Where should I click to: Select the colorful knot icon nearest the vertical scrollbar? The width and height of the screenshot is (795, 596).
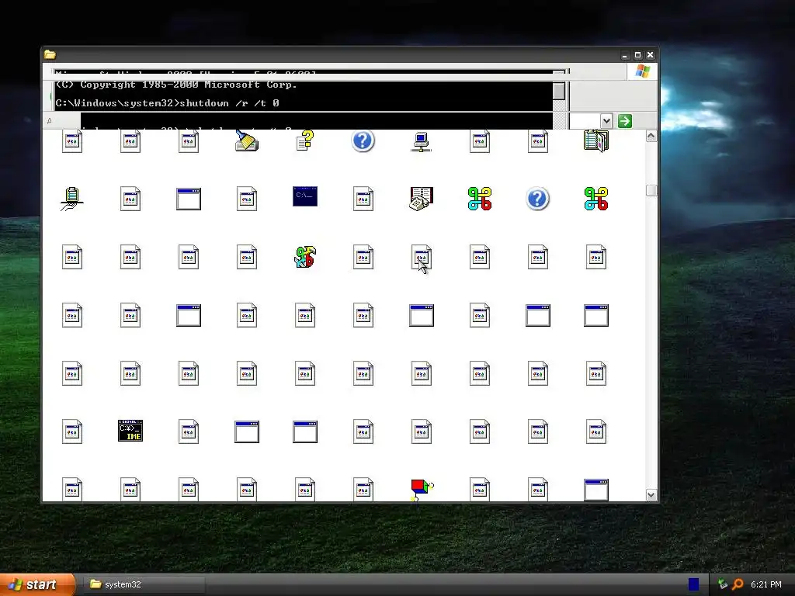pos(596,199)
